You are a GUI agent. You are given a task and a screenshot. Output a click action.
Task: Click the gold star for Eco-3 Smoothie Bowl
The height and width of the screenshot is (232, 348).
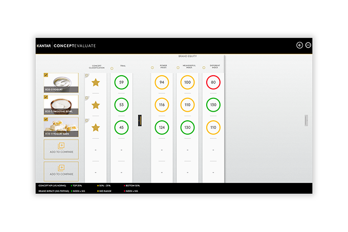pos(96,105)
